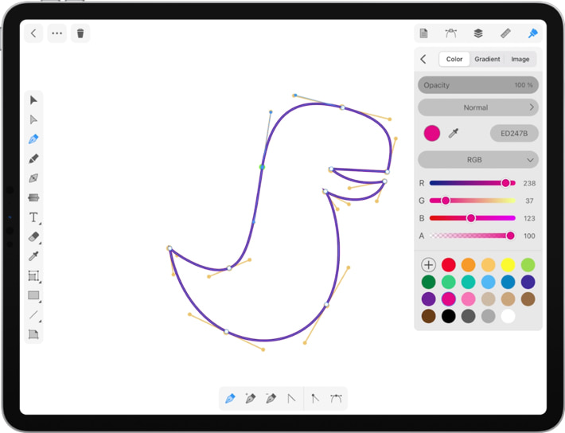
Task: Pick the dark indigo swatch
Action: 528,282
